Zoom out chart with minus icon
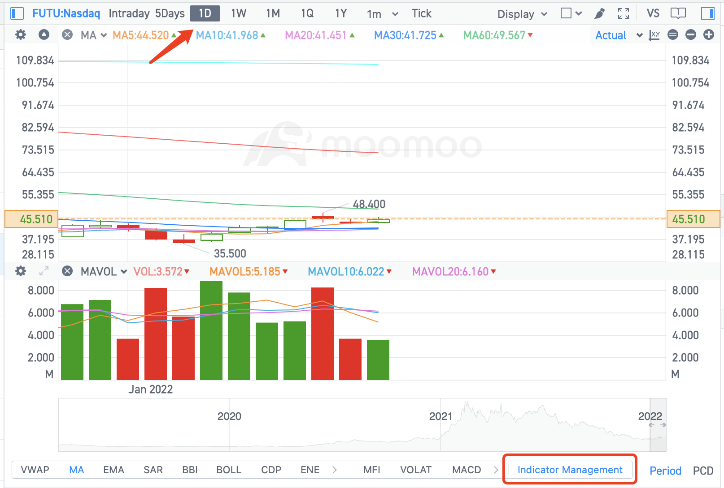The height and width of the screenshot is (488, 724). (691, 34)
